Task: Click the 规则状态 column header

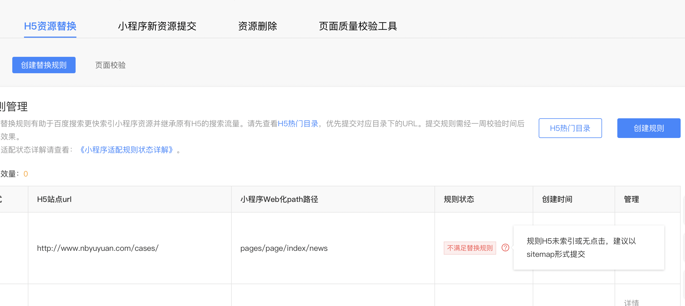Action: (x=459, y=199)
